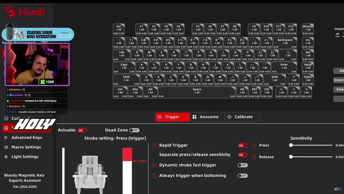Click the Advanced Keys sidebar icon
The width and height of the screenshot is (344, 194).
tap(6, 138)
